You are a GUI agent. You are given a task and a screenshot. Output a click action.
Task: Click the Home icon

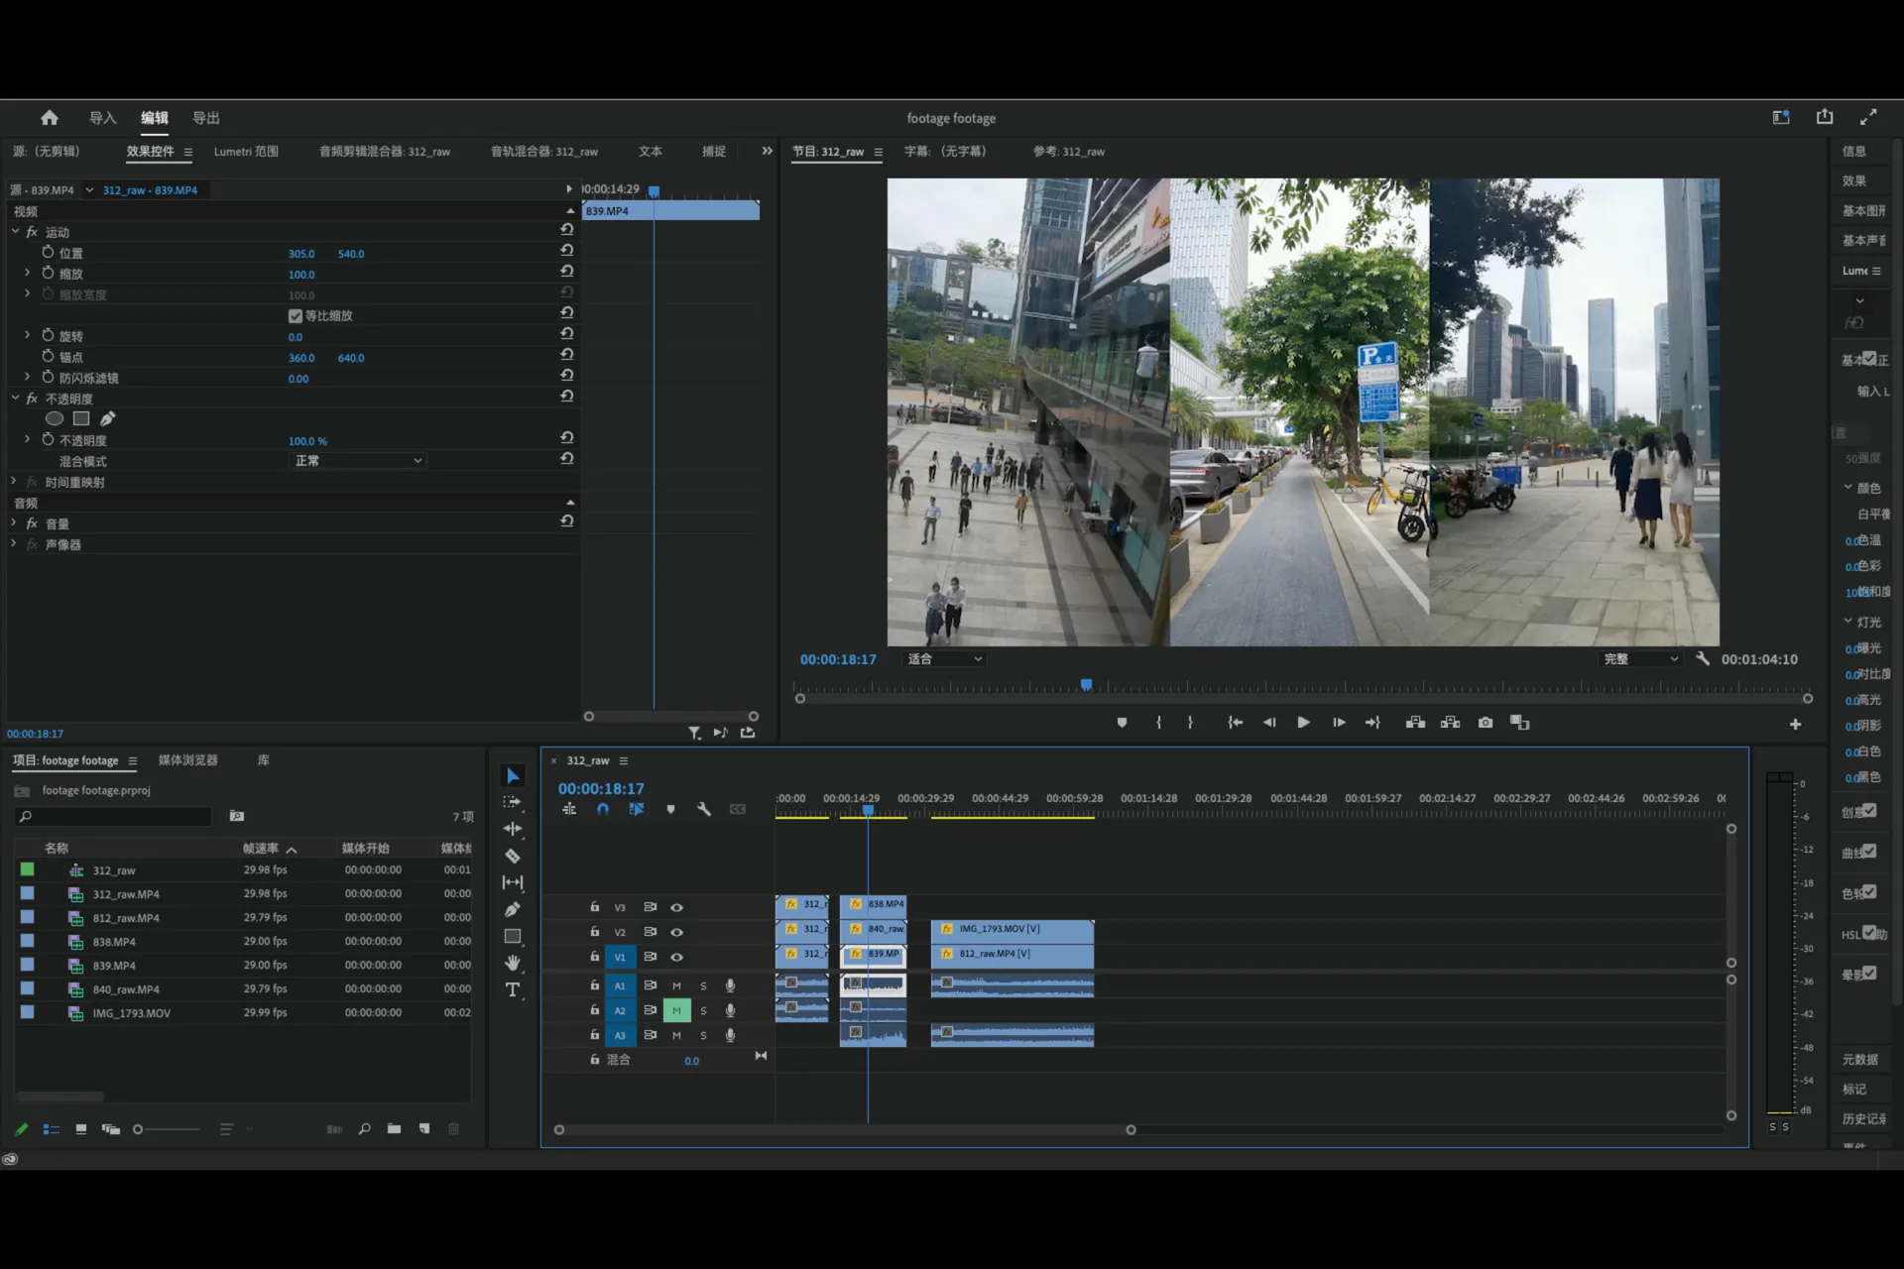point(49,118)
